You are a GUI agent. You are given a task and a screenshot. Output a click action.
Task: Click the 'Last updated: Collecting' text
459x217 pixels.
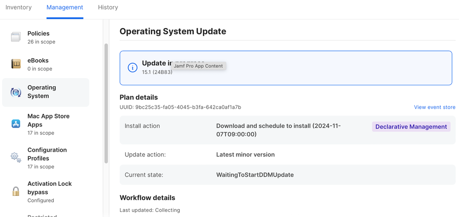click(x=150, y=210)
